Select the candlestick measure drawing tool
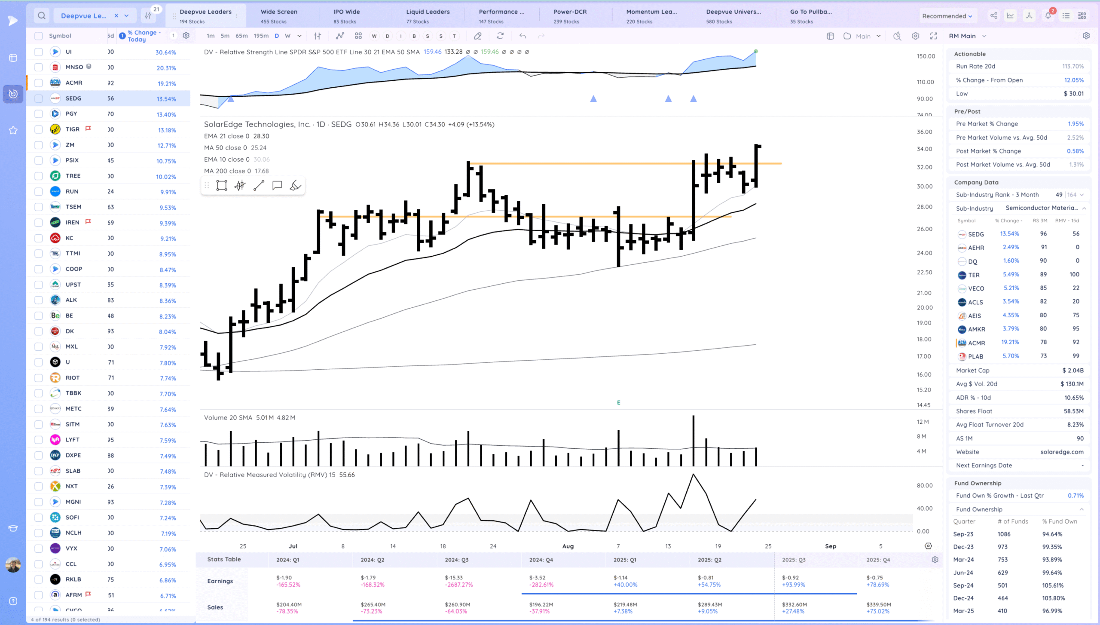The width and height of the screenshot is (1100, 625). pos(240,186)
